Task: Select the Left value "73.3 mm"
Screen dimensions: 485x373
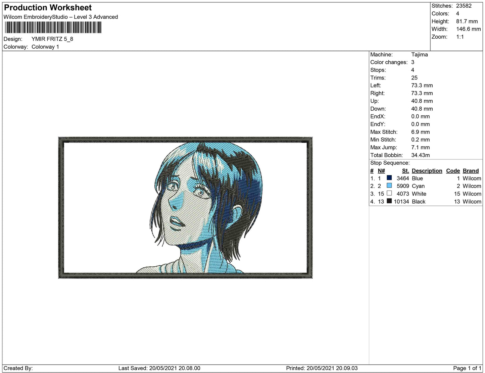Action: click(x=422, y=85)
